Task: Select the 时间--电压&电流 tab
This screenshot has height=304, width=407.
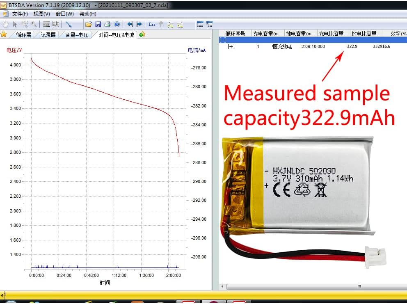Action: (x=116, y=35)
